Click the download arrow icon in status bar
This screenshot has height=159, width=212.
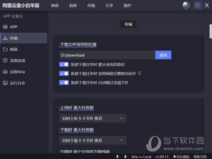(x=125, y=157)
